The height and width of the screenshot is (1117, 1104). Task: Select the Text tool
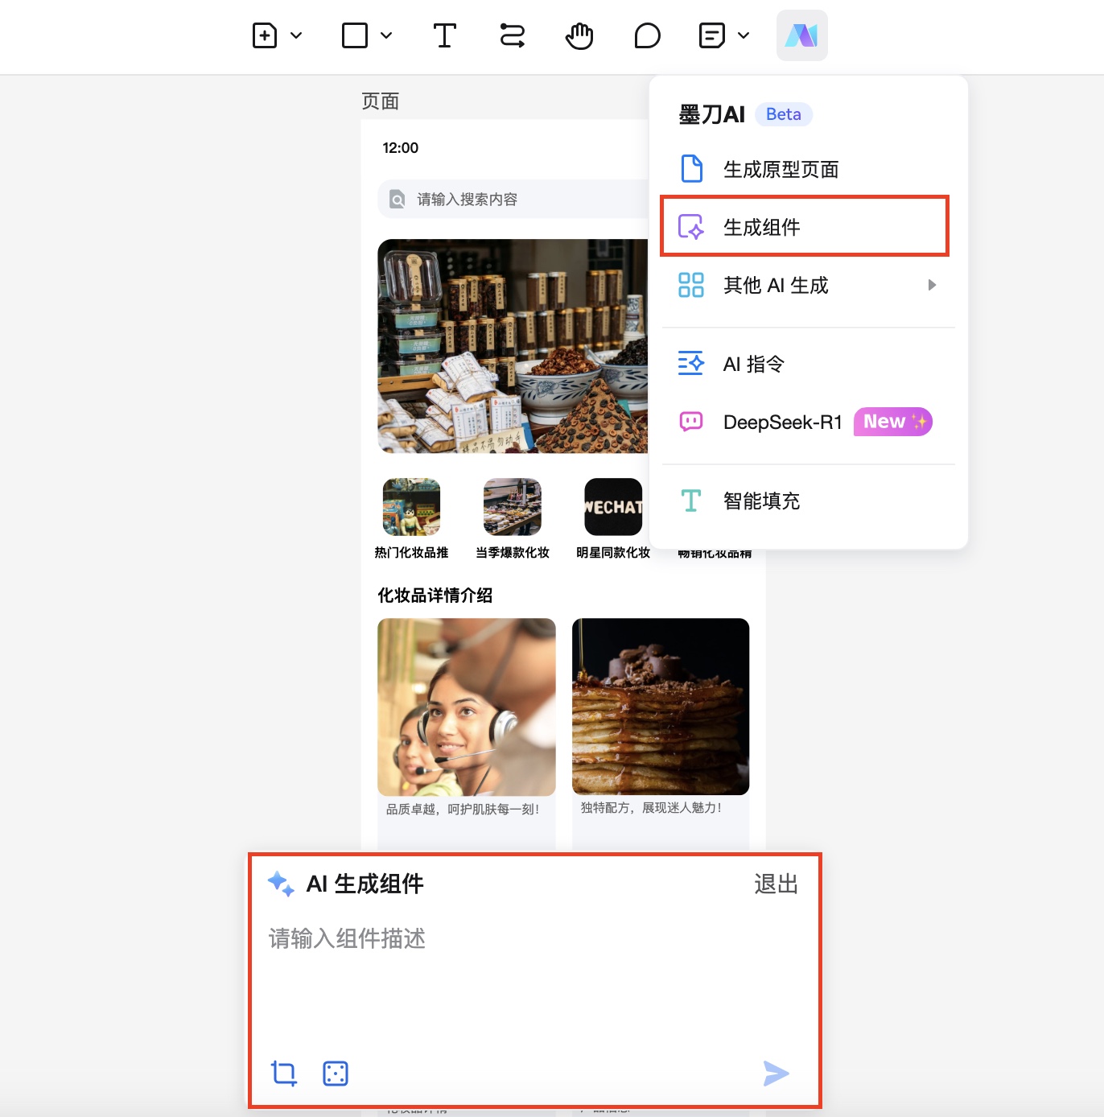(444, 35)
